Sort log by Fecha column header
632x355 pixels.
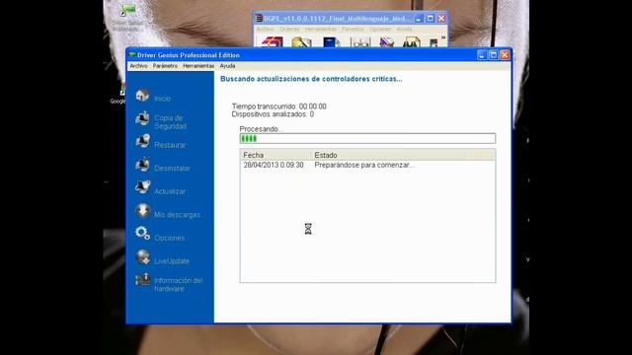pyautogui.click(x=276, y=155)
